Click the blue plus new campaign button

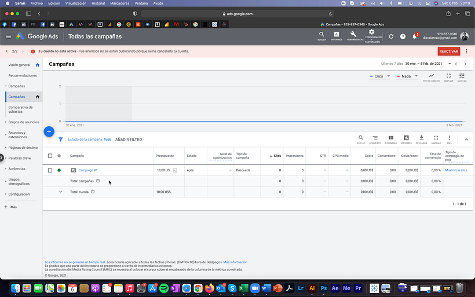[49, 131]
